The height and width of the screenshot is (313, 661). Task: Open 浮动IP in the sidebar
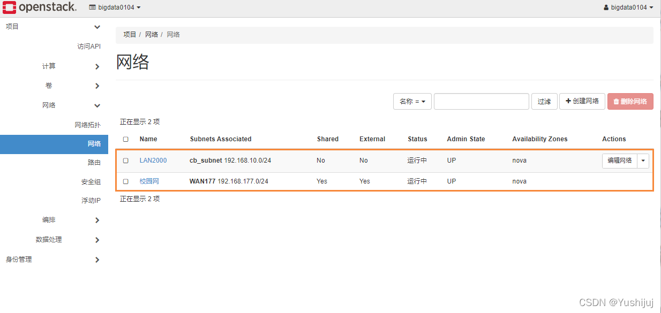[x=91, y=201]
